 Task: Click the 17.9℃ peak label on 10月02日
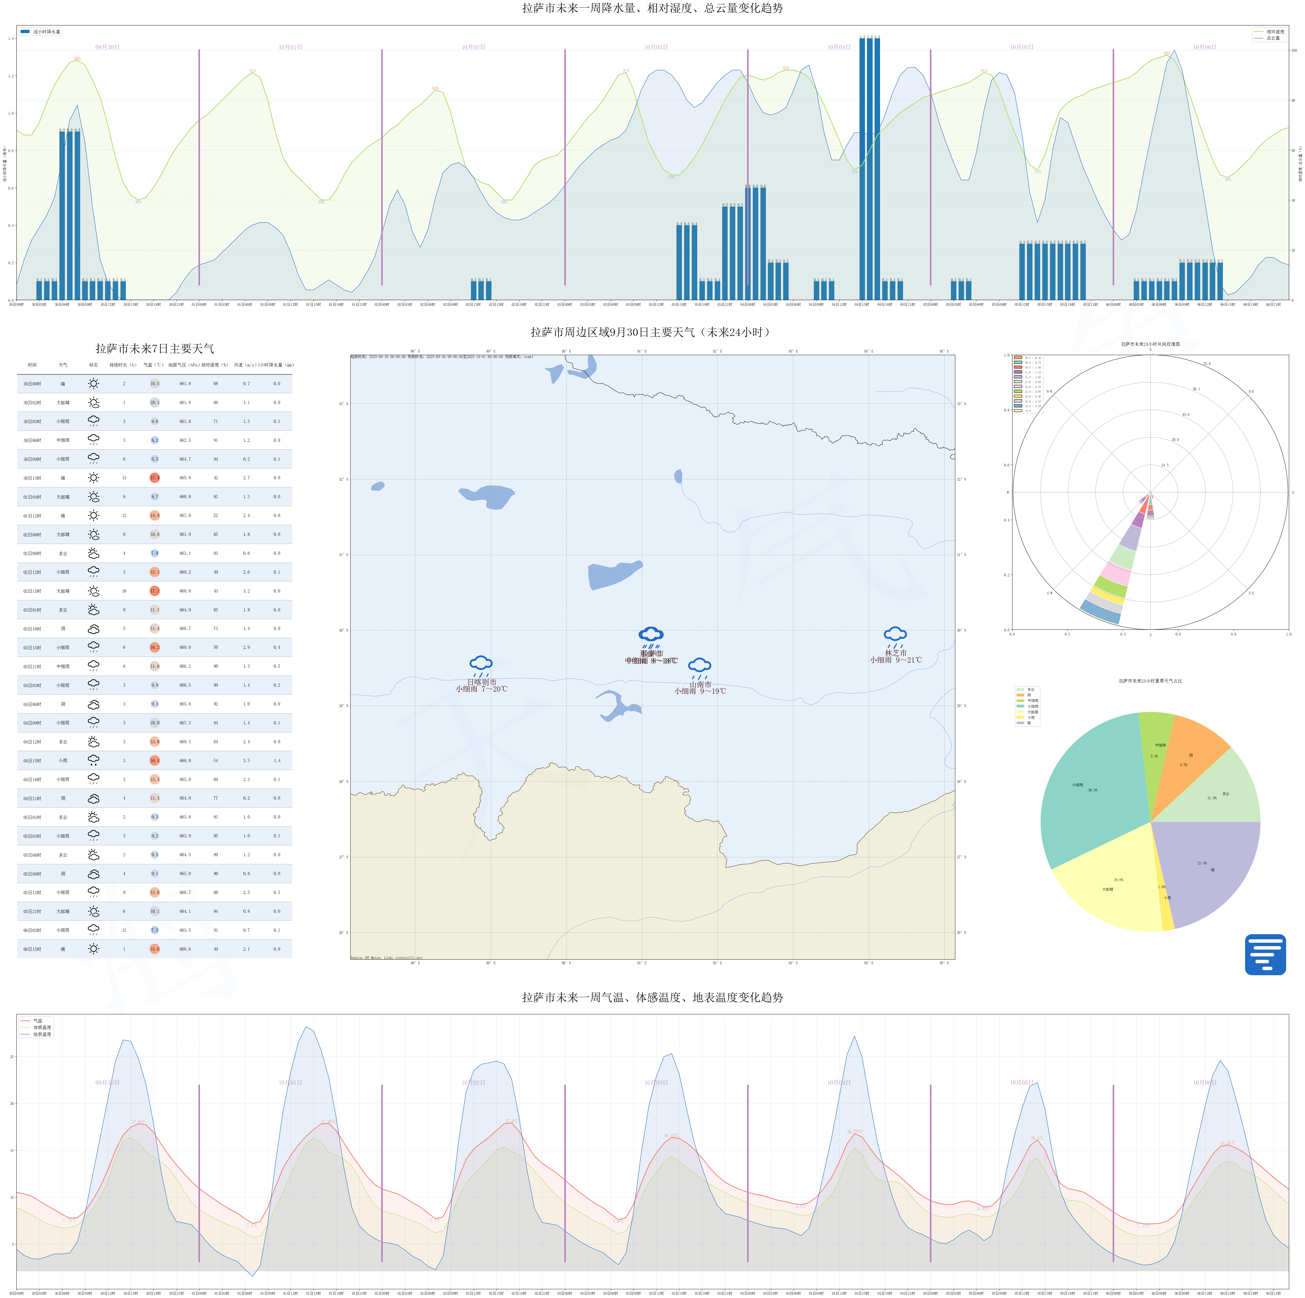click(x=511, y=1121)
